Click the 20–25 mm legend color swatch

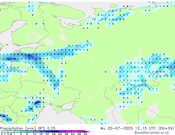49,131
